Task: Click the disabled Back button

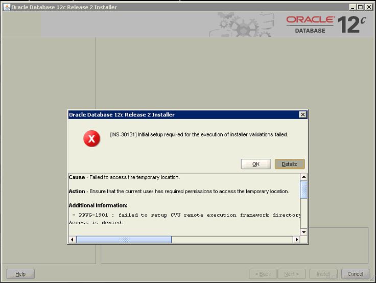Action: (263, 274)
